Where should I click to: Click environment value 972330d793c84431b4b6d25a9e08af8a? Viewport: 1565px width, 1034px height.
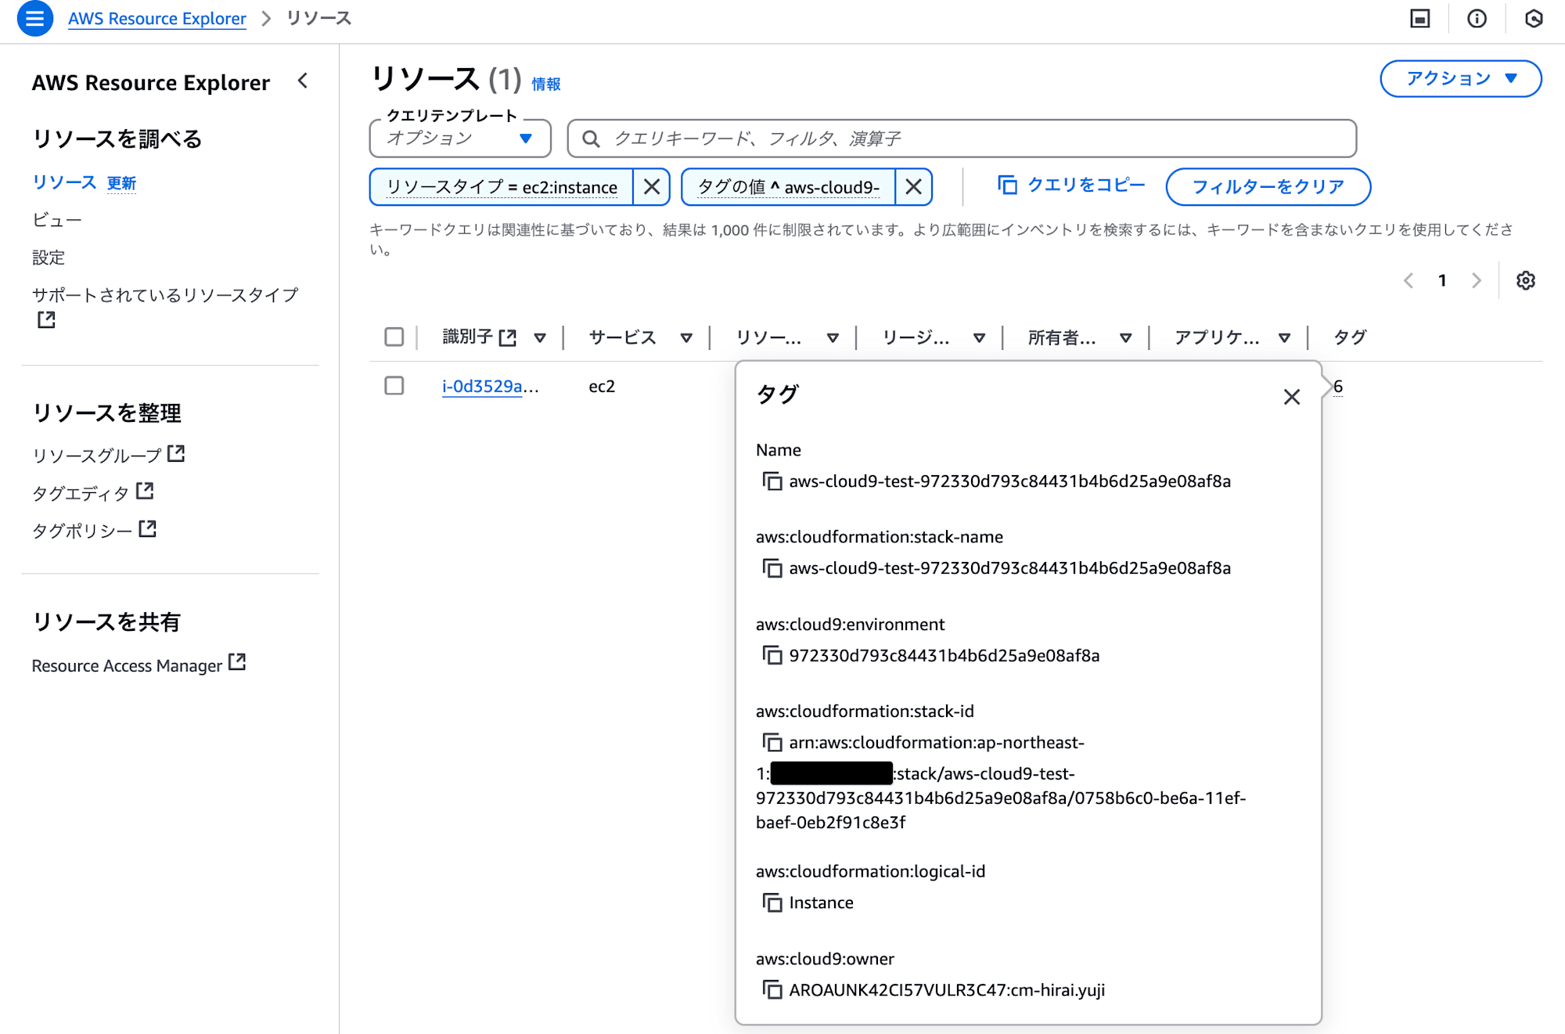click(944, 655)
